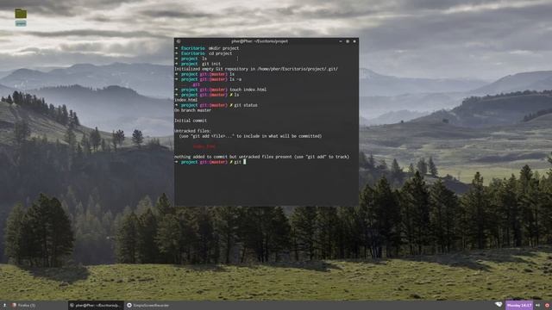
Task: Click the terminal cursor after 'git'
Action: (x=244, y=162)
